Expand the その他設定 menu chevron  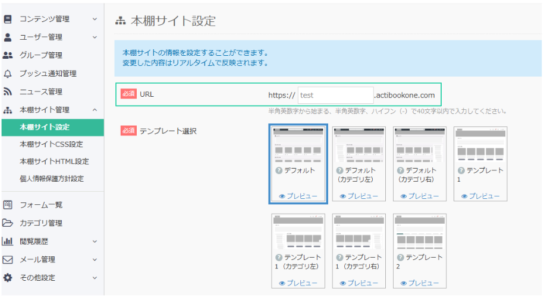[x=95, y=278]
